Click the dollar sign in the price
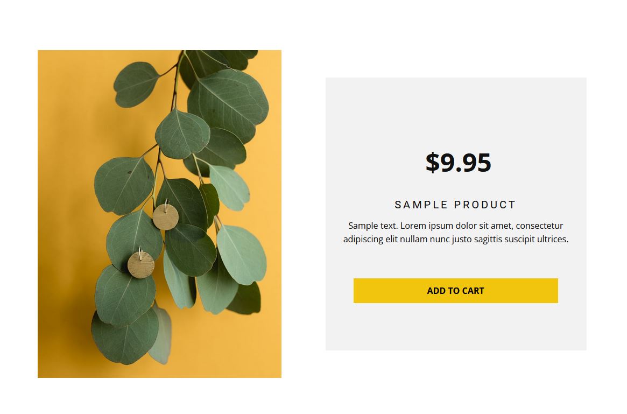The width and height of the screenshot is (627, 414). click(x=432, y=163)
